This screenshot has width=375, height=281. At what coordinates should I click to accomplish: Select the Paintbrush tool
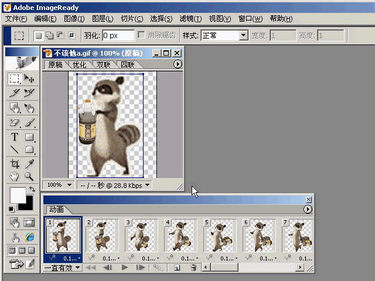point(29,122)
